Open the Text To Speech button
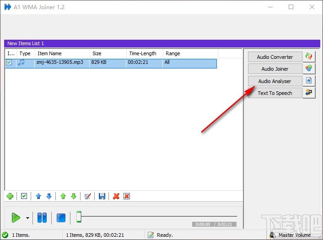The height and width of the screenshot is (240, 323). [x=275, y=93]
